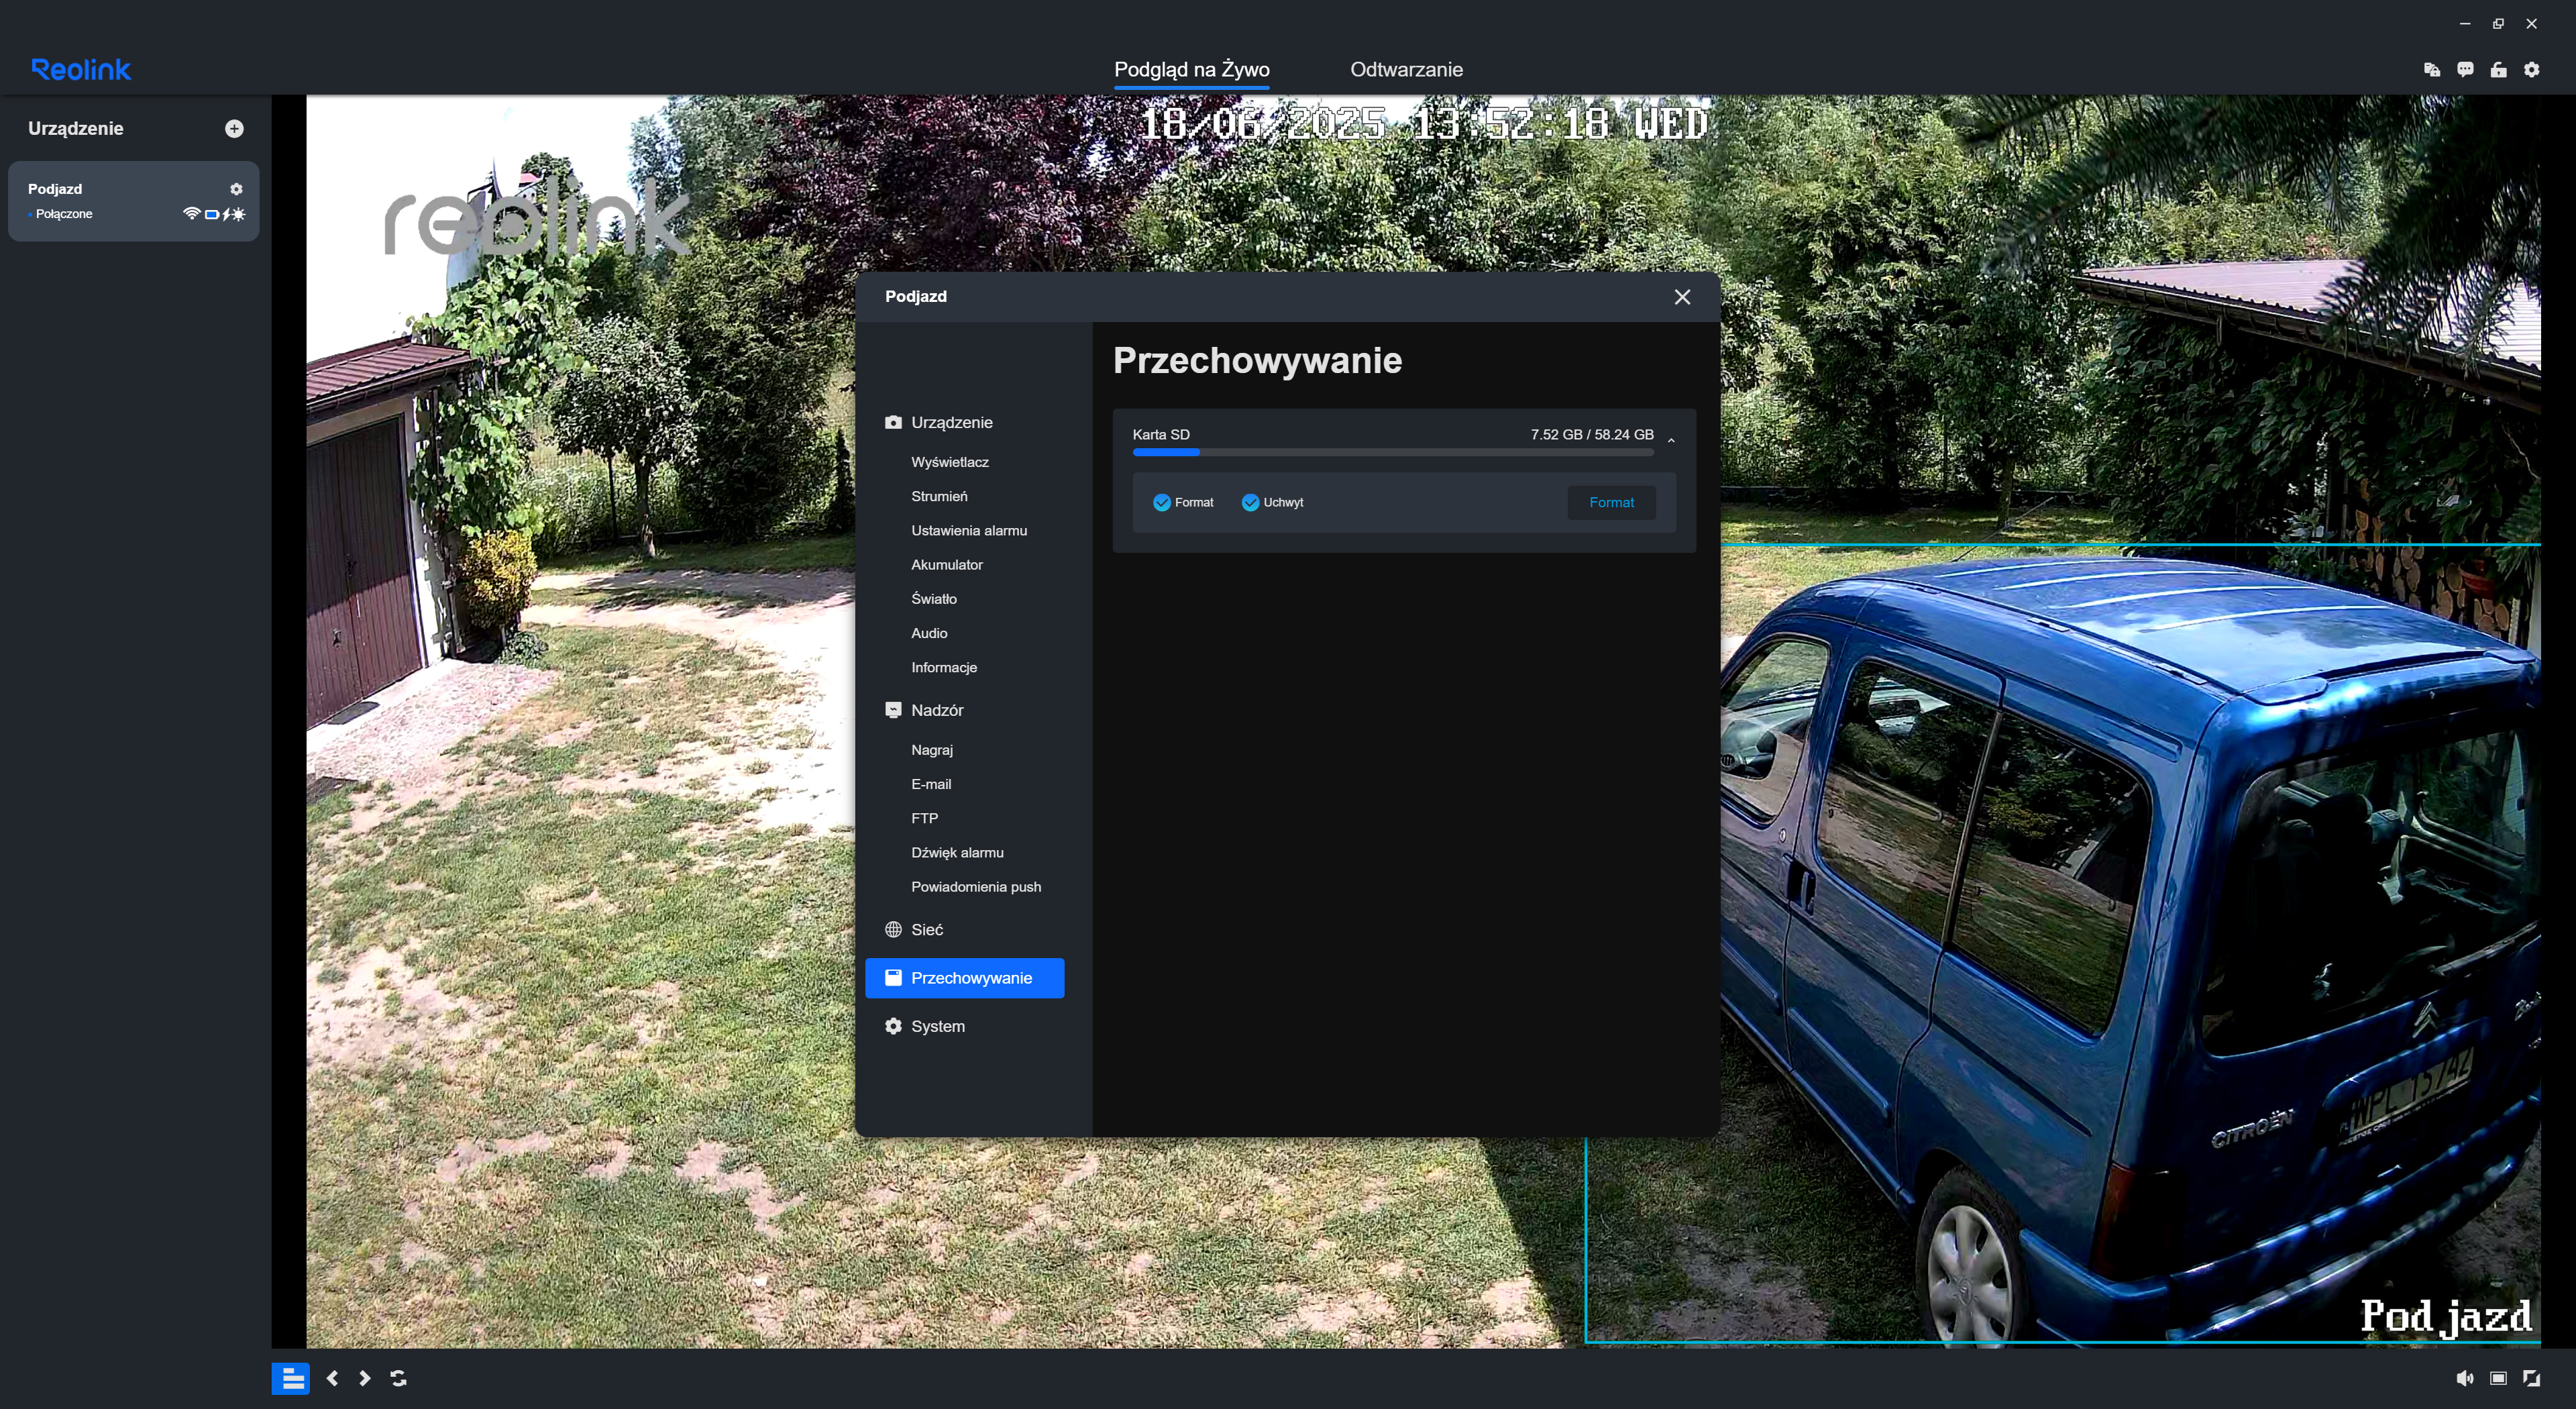Open Wyświetlacz settings
Viewport: 2576px width, 1409px height.
(x=949, y=462)
